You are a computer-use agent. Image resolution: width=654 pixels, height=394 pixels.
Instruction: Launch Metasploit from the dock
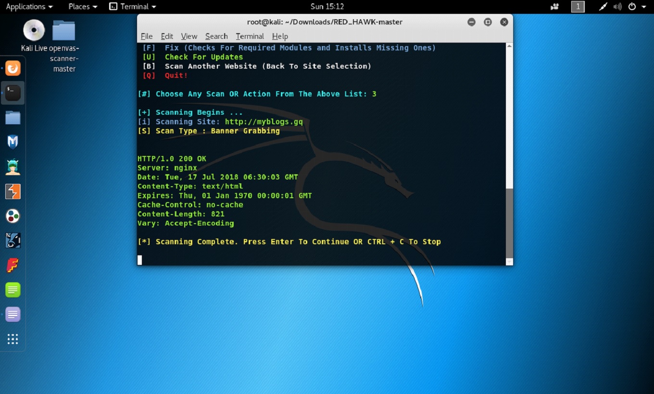point(13,142)
